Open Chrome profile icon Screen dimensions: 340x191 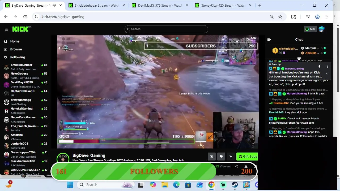[317, 17]
